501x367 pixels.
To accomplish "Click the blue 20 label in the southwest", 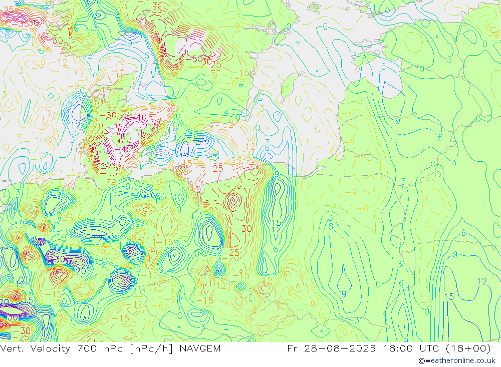I will point(81,271).
